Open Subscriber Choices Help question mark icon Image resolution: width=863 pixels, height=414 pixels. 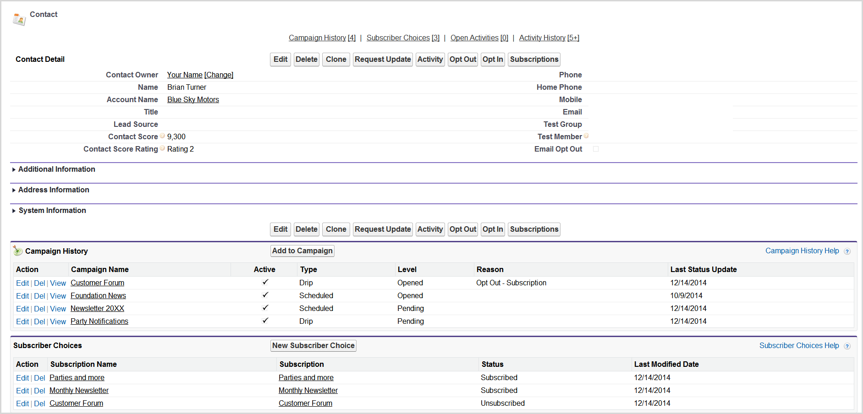pyautogui.click(x=847, y=346)
